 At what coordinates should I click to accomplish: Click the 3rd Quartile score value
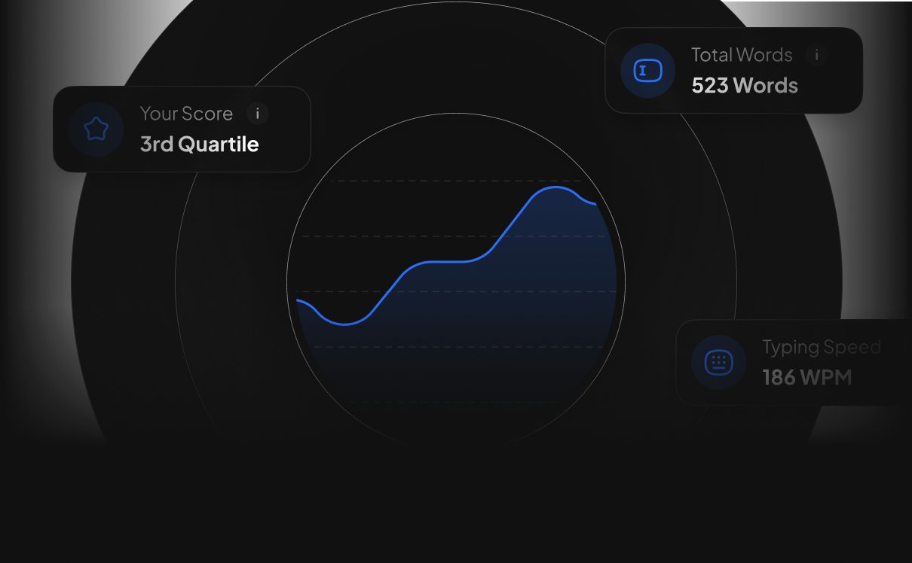[x=199, y=144]
